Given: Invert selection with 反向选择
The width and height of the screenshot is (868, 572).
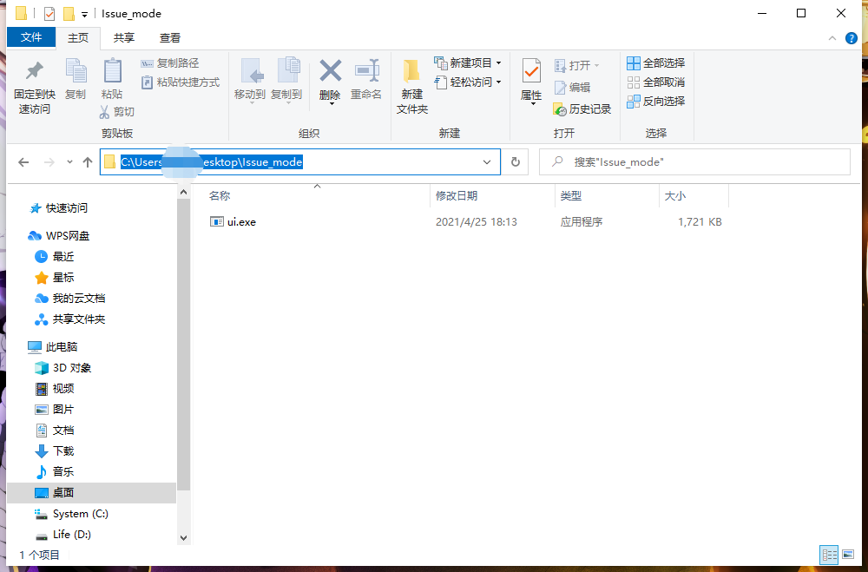Looking at the screenshot, I should click(658, 100).
